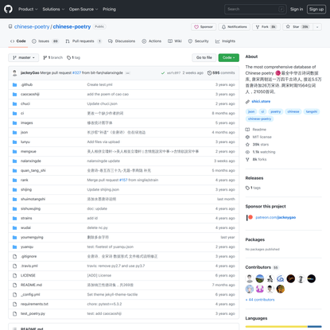
Task: Open the green Code dropdown
Action: [x=228, y=57]
